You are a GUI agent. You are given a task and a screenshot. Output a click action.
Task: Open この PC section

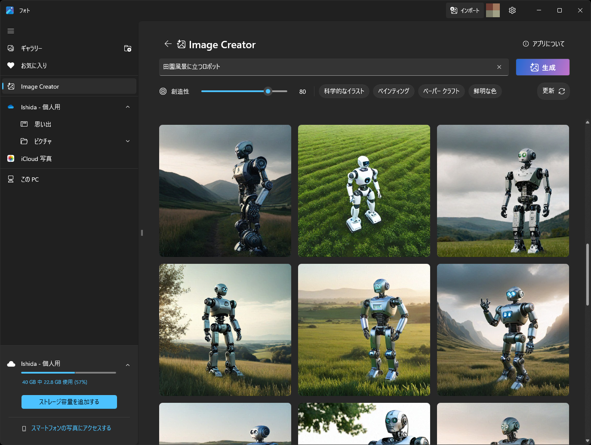pos(29,179)
